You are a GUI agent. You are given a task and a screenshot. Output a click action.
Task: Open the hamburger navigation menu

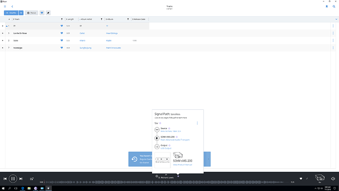(x=5, y=6)
